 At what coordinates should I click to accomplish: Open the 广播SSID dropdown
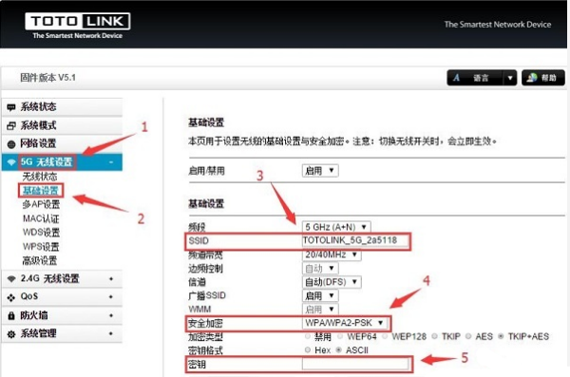320,295
